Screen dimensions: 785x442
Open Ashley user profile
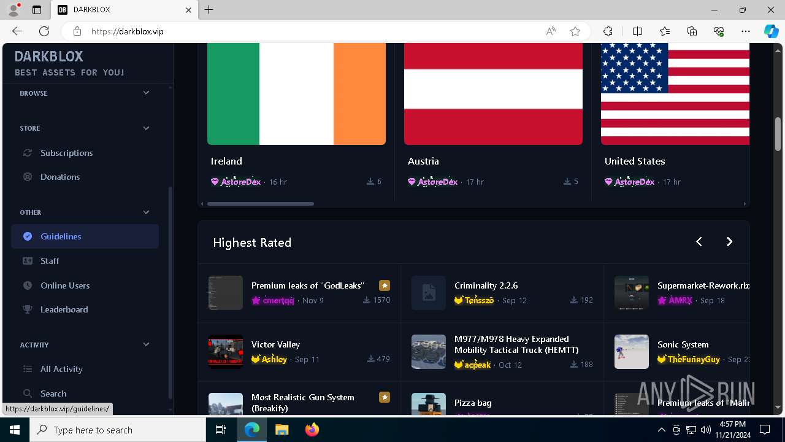(x=274, y=360)
